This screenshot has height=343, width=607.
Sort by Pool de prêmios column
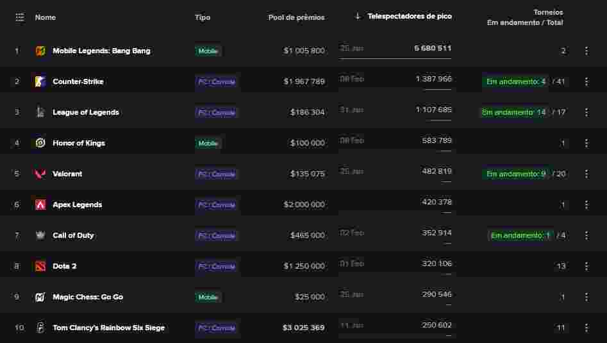point(296,17)
